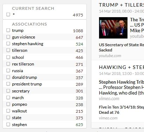Click the donald trump association label

[x=25, y=77]
